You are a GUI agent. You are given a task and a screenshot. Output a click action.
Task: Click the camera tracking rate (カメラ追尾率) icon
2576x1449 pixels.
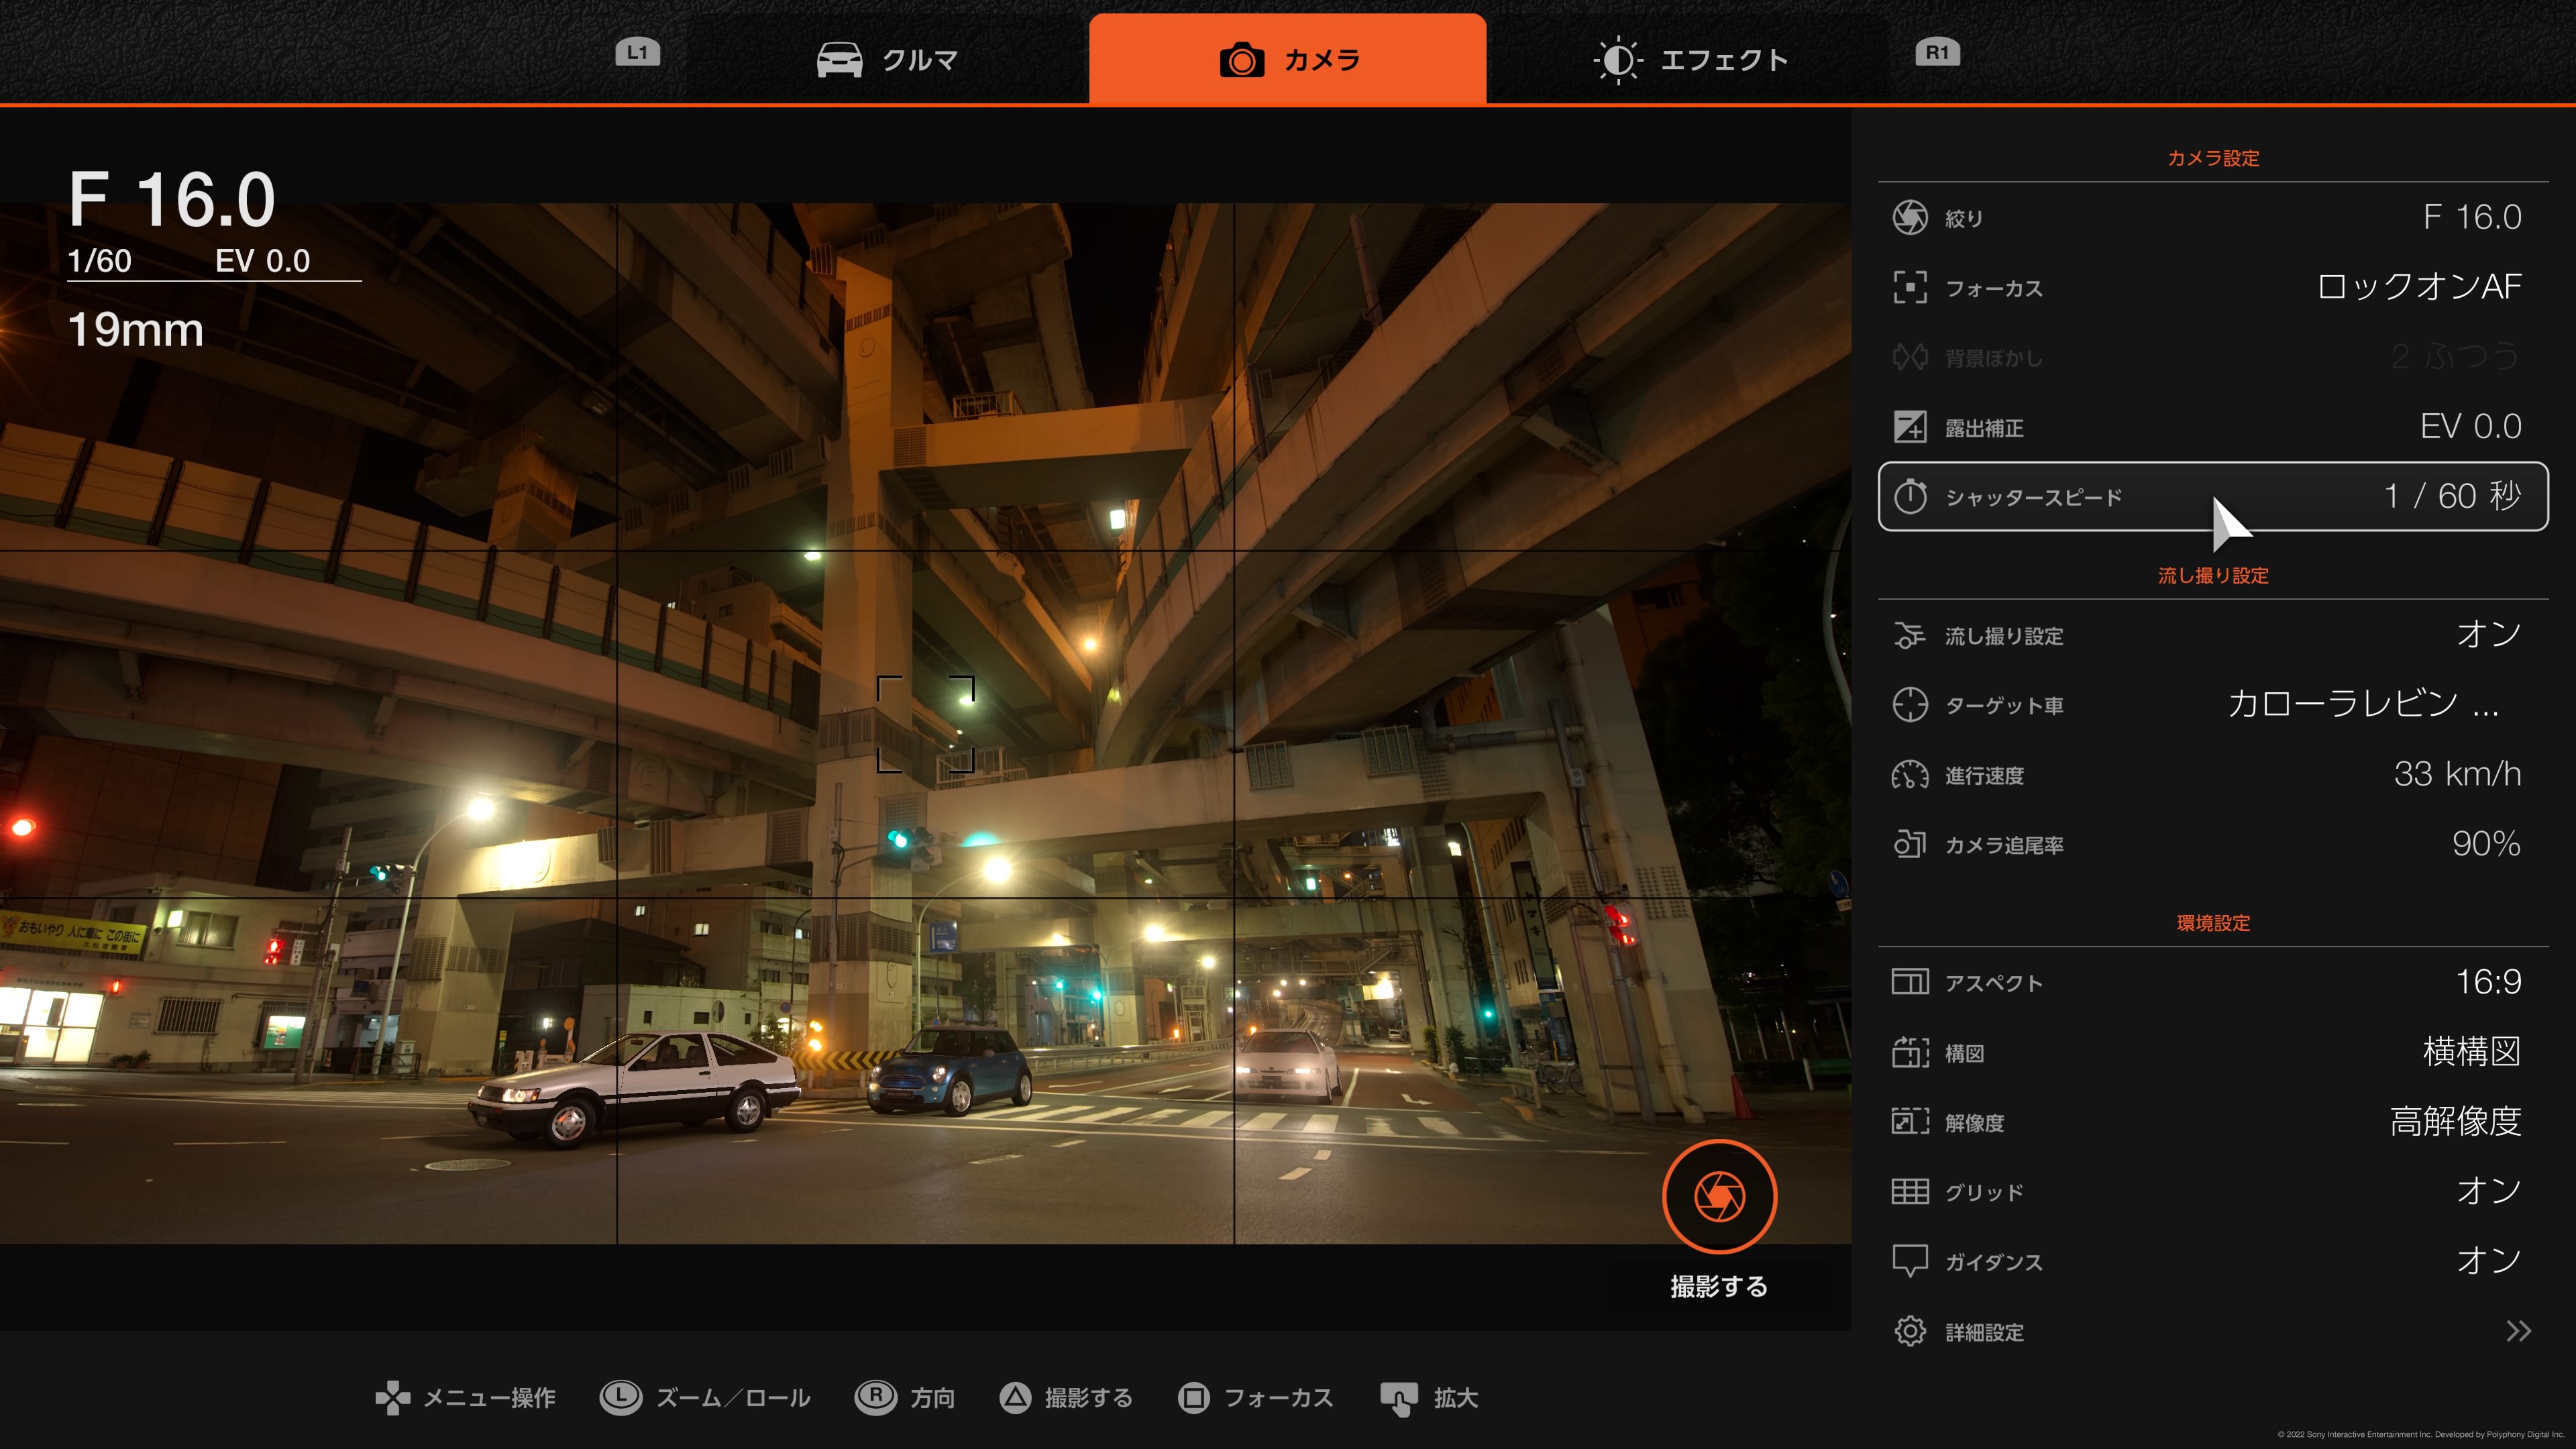point(1909,844)
